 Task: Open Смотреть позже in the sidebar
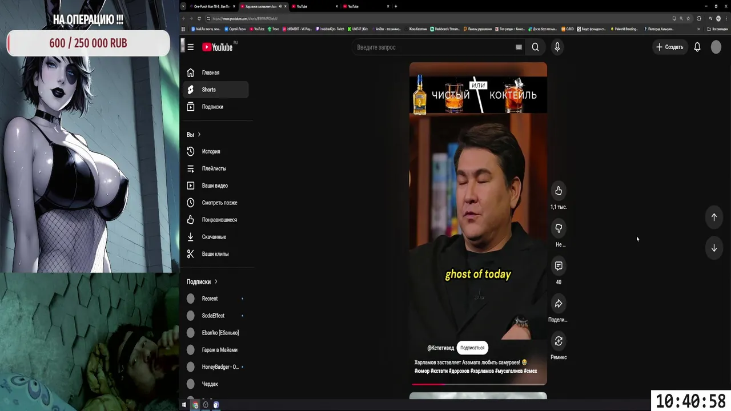click(216, 203)
